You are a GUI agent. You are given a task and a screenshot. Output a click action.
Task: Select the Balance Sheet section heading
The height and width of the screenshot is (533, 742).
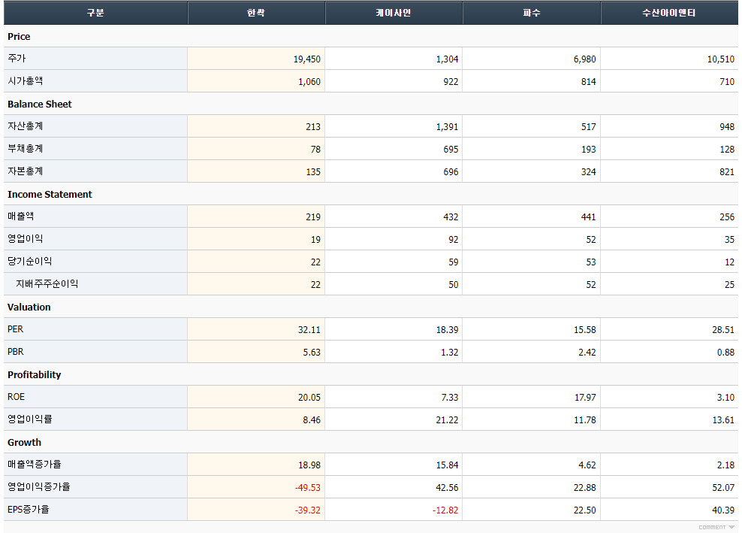coord(40,104)
